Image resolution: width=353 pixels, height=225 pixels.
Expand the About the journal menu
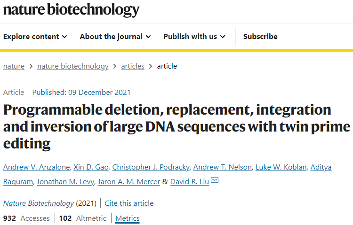[x=115, y=37]
